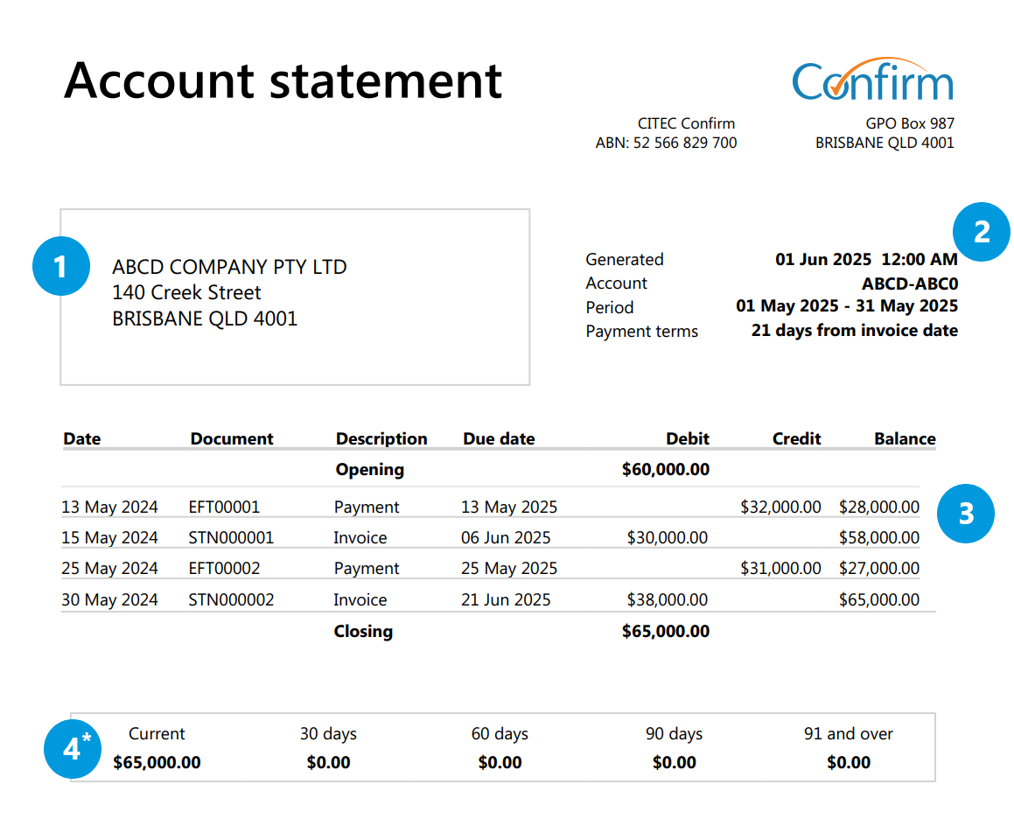1014x833 pixels.
Task: Click the 'Period' label
Action: pyautogui.click(x=609, y=308)
